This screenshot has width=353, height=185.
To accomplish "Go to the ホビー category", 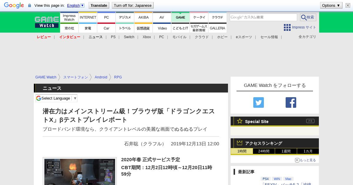I will pos(222,37).
